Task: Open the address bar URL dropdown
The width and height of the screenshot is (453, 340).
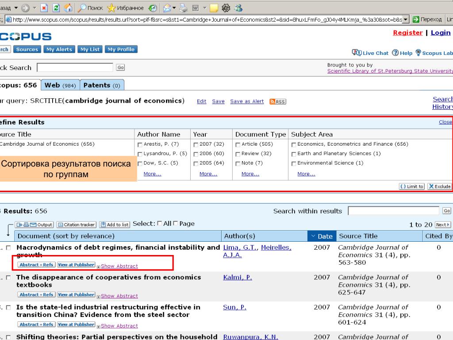Action: point(406,19)
